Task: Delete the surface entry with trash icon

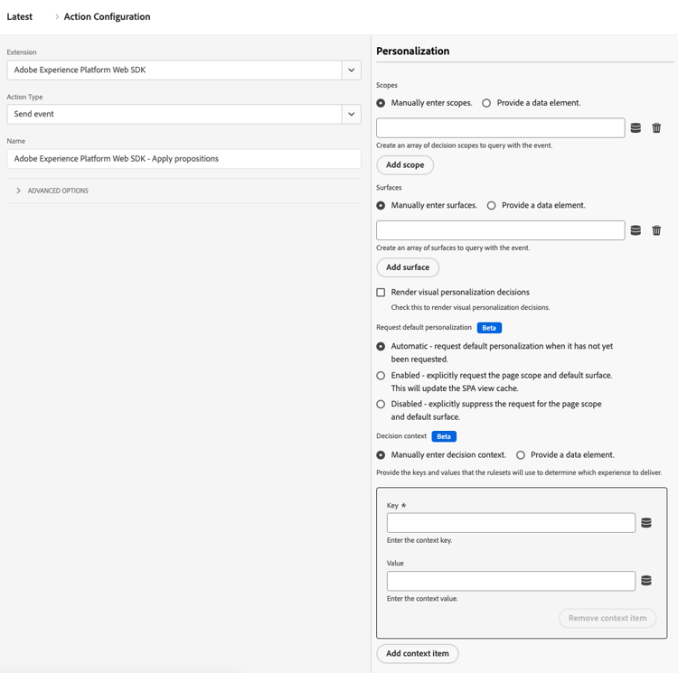Action: [x=656, y=230]
